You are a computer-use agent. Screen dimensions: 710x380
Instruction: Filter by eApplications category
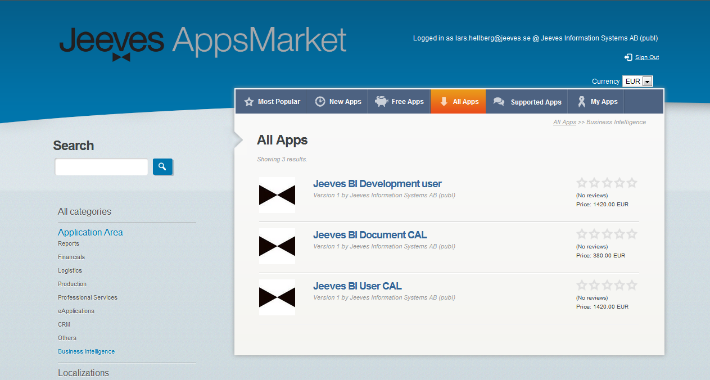point(76,311)
